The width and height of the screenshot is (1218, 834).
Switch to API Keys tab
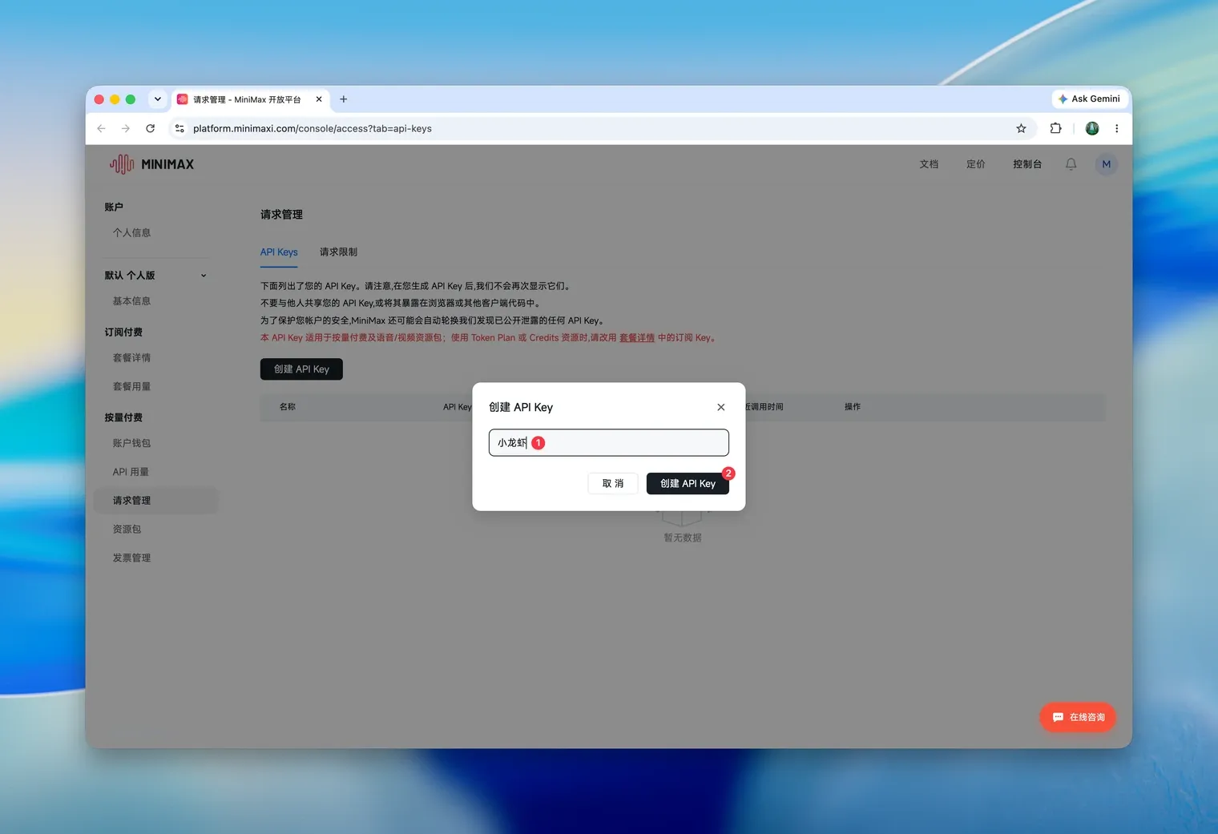click(x=279, y=252)
